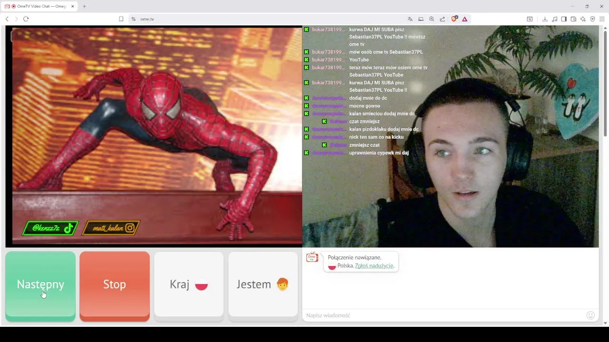Open the browser hamburger menu

[602, 19]
